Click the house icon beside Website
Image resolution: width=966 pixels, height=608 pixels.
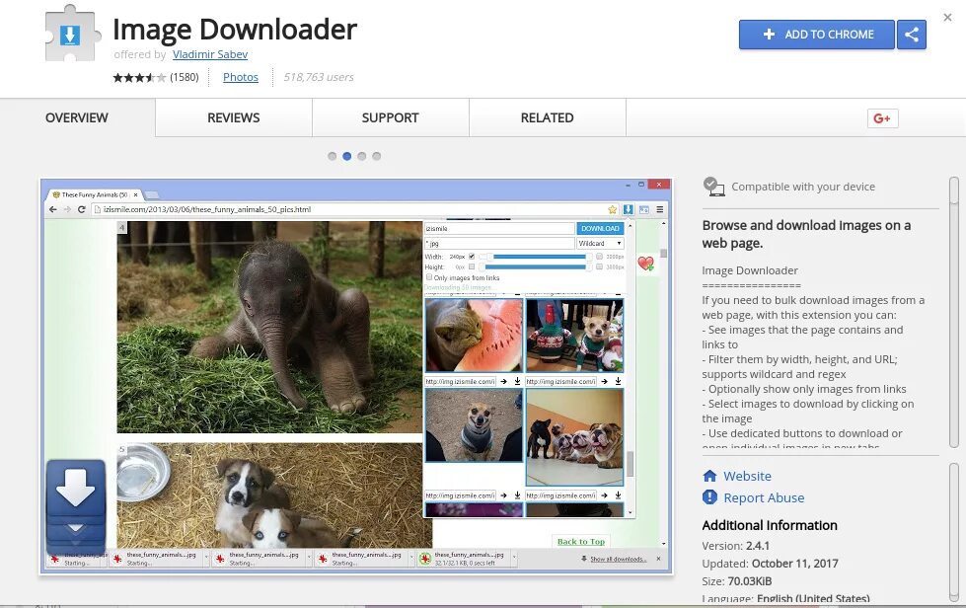pos(709,476)
